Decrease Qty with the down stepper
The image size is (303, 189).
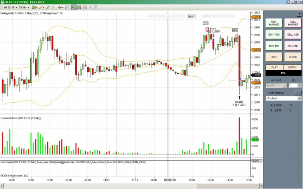[299, 87]
